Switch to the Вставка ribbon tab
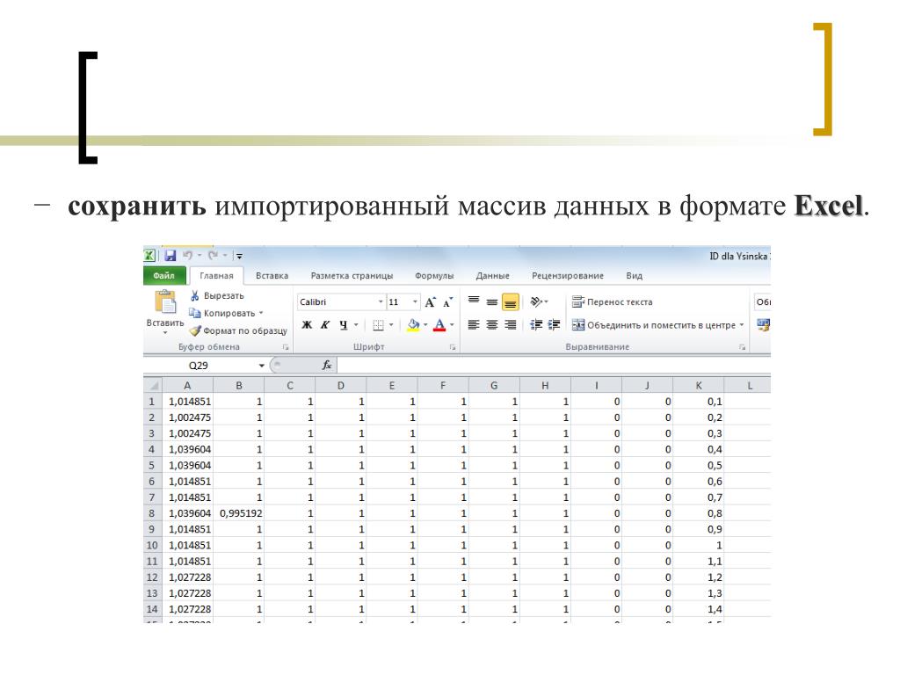900x675 pixels. coord(272,275)
